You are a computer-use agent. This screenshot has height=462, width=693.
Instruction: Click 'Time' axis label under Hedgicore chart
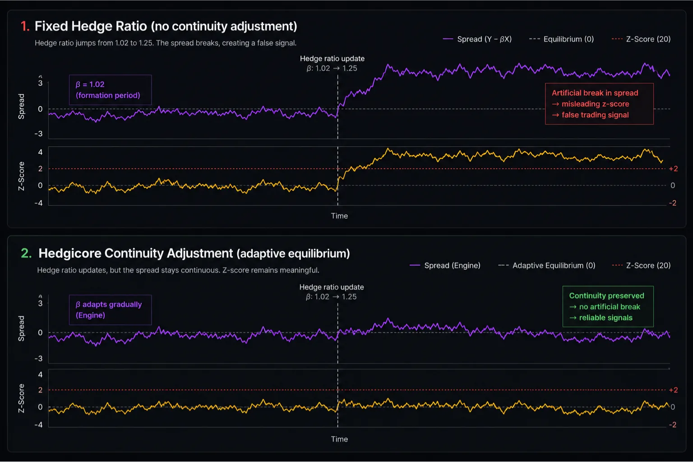tap(339, 439)
